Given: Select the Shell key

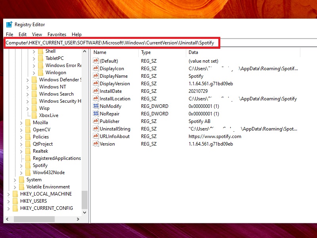Looking at the screenshot, I should (x=50, y=51).
